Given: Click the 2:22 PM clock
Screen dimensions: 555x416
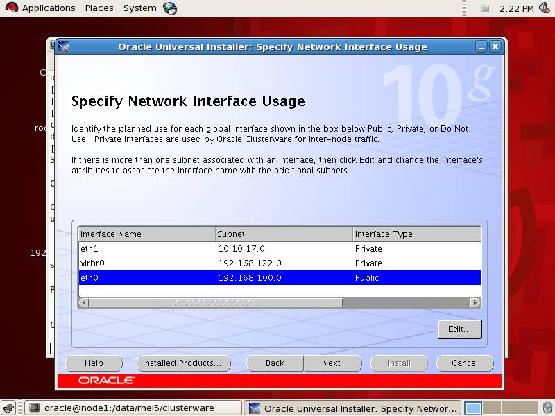Looking at the screenshot, I should [516, 8].
